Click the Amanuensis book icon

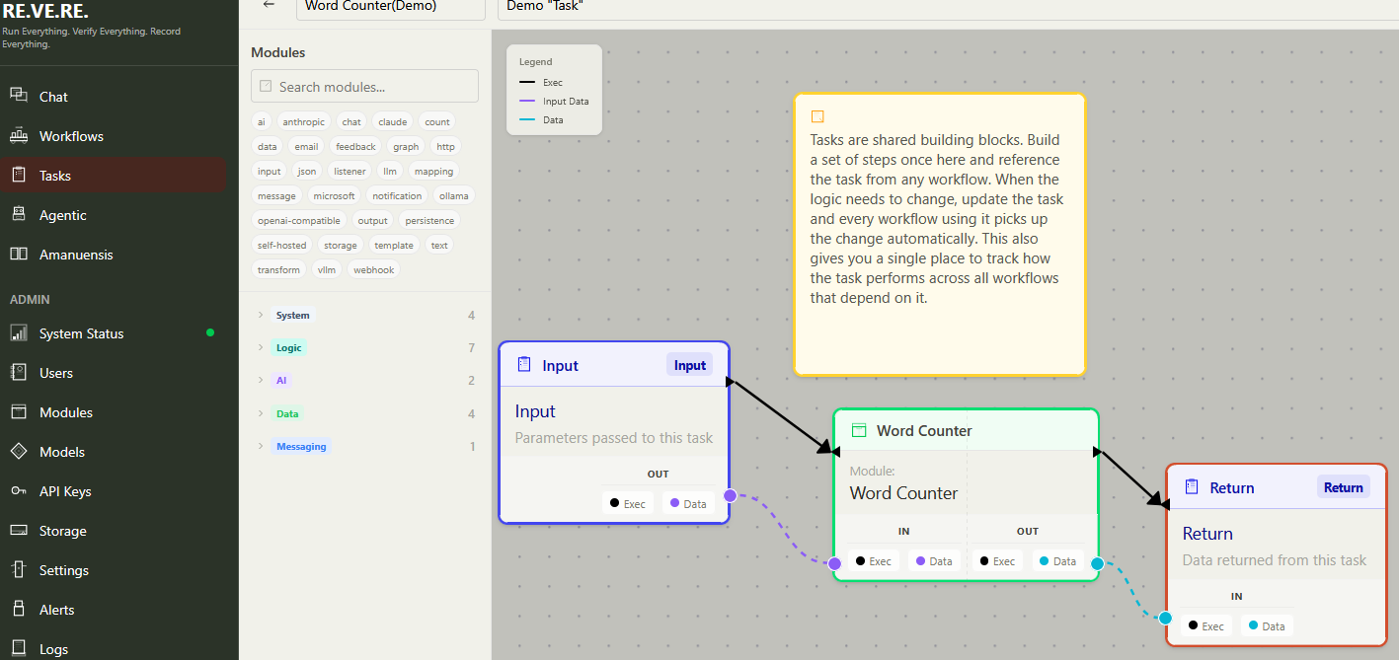coord(19,254)
